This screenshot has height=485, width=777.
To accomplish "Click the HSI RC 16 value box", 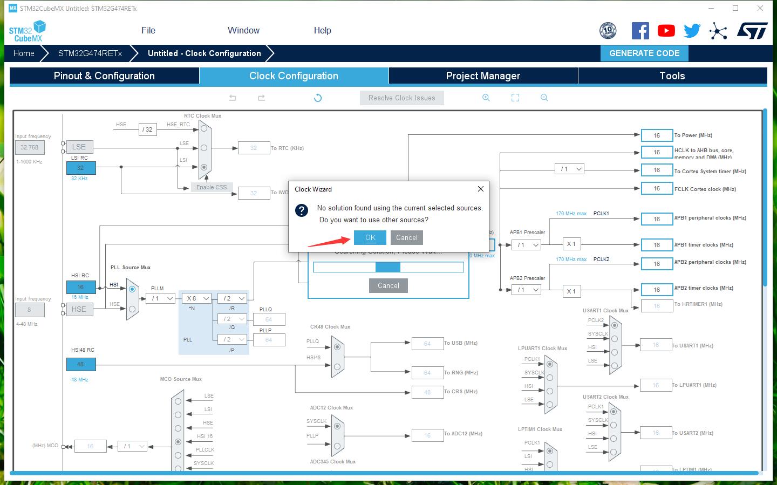I will 81,288.
